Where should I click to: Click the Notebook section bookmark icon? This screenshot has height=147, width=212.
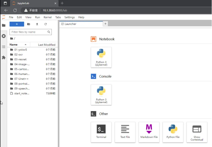coord(93,39)
